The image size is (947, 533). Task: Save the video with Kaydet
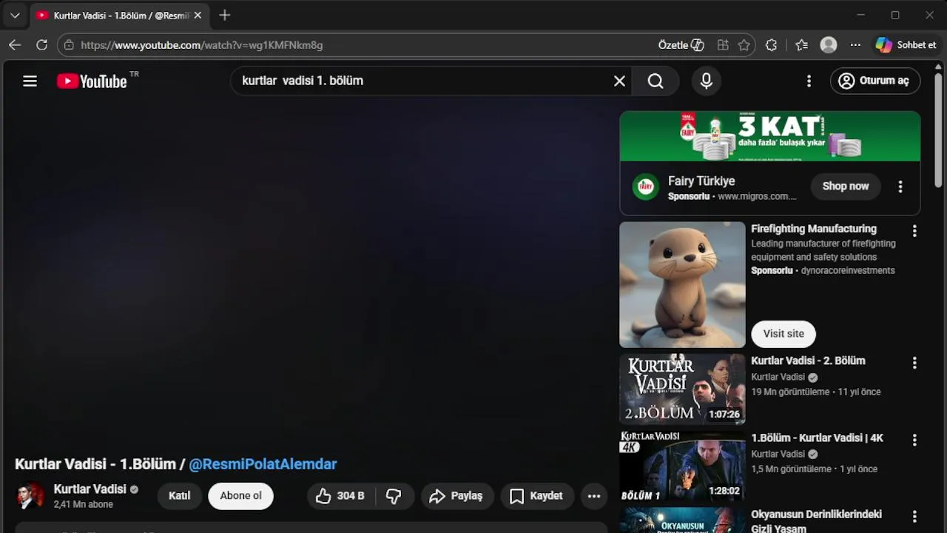point(537,496)
